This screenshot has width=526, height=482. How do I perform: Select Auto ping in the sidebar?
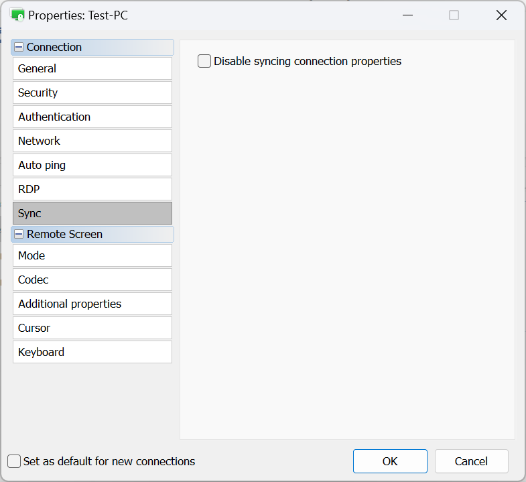click(92, 165)
